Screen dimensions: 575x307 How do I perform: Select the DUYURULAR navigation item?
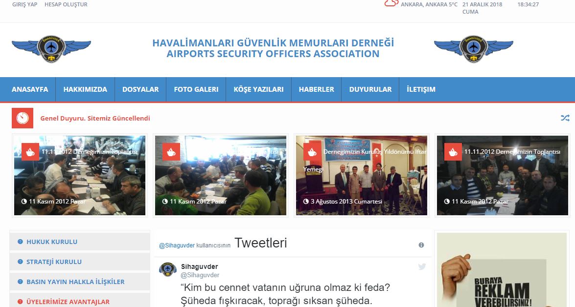(370, 89)
